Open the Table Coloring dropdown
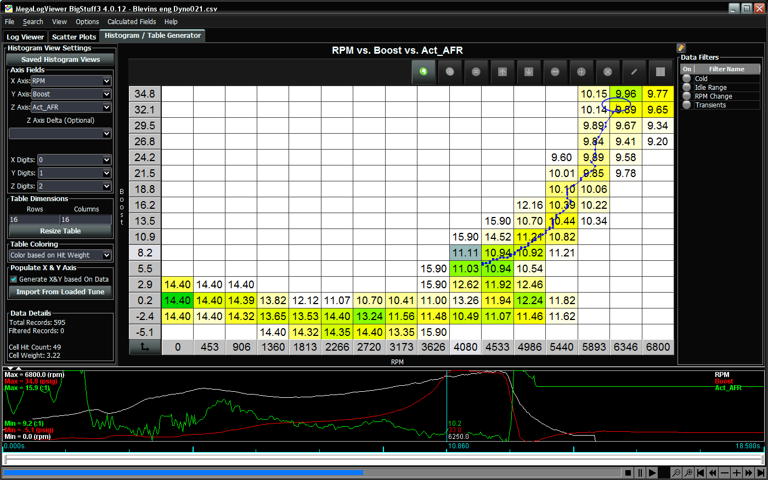This screenshot has height=480, width=768. 60,255
